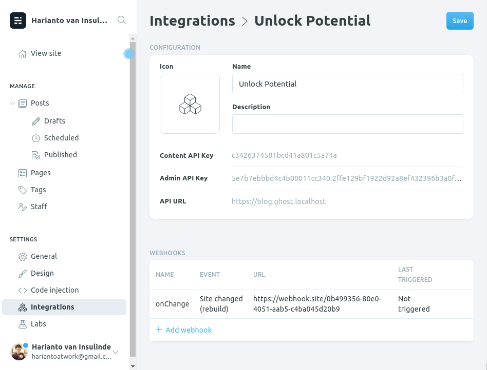487x370 pixels.
Task: Save the integration changes
Action: click(460, 21)
